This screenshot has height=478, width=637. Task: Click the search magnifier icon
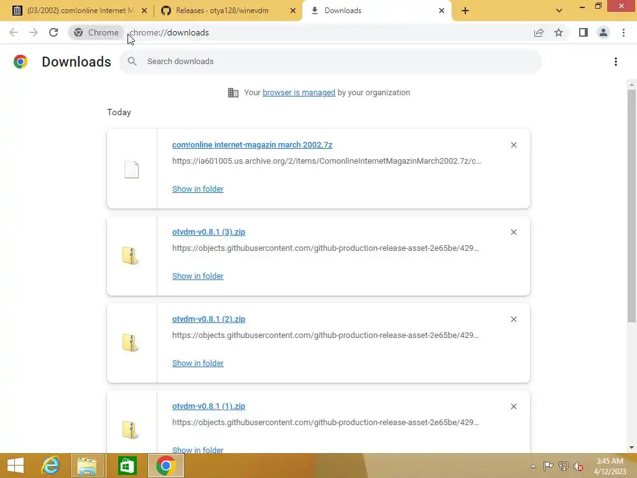[x=132, y=62]
